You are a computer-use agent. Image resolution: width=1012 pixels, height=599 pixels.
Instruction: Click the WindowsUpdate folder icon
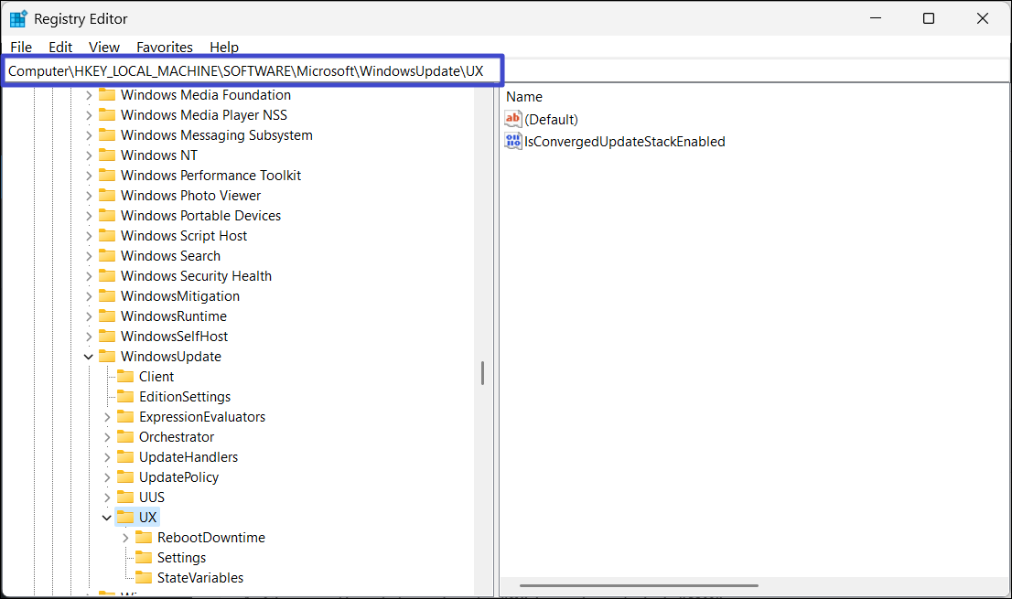coord(107,357)
